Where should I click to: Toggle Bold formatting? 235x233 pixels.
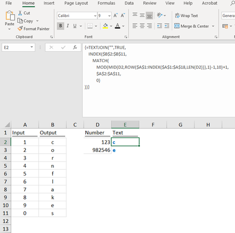61,26
